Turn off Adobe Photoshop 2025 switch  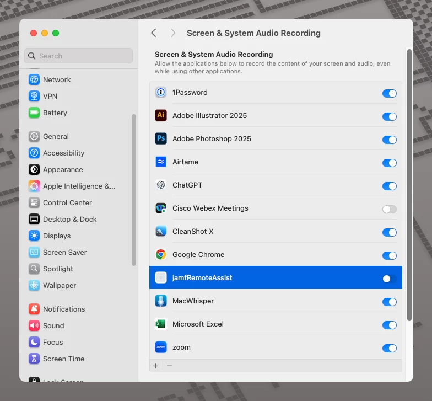pos(389,140)
